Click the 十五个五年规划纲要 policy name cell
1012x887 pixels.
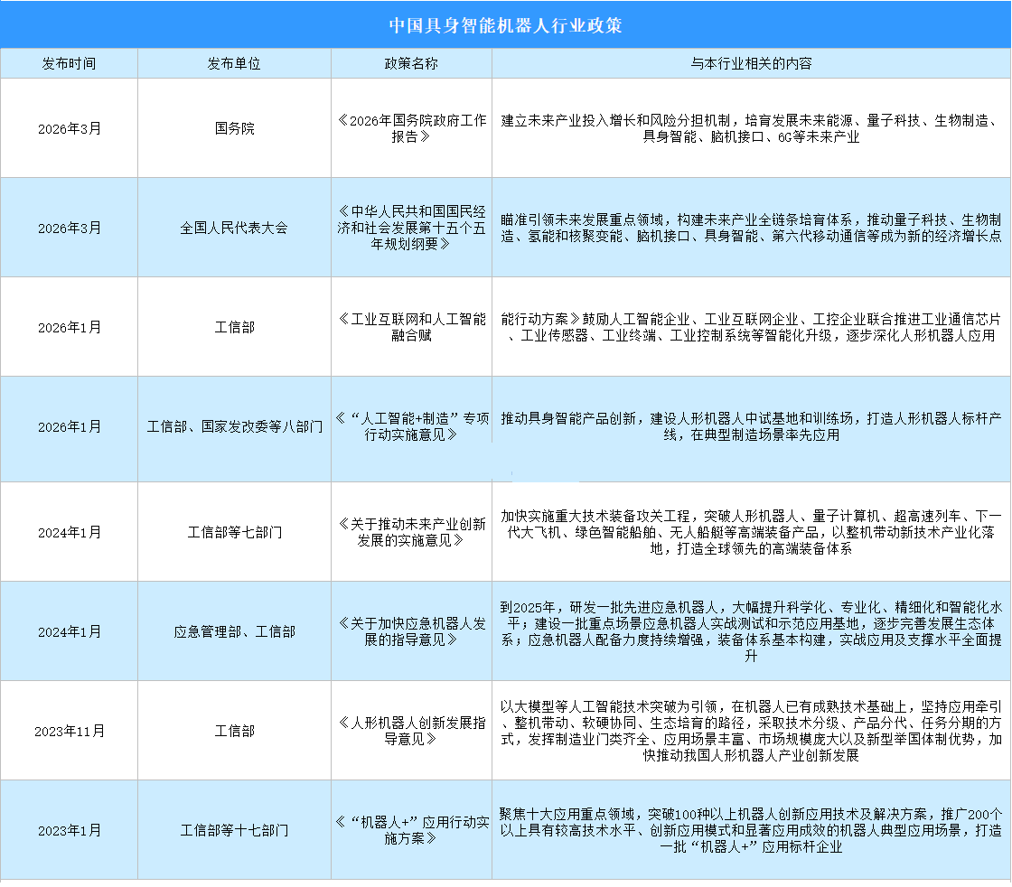(411, 228)
